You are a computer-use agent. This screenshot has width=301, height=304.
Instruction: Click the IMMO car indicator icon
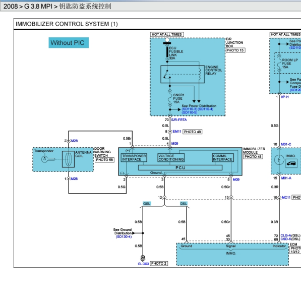[291, 164]
